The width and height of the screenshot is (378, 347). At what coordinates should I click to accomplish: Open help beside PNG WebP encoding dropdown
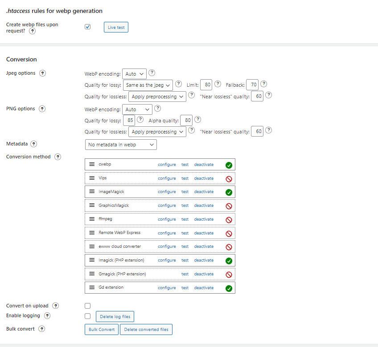pos(157,108)
